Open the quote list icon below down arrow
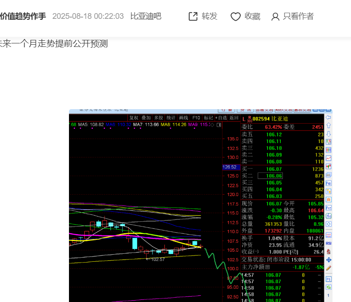 pos(329,142)
